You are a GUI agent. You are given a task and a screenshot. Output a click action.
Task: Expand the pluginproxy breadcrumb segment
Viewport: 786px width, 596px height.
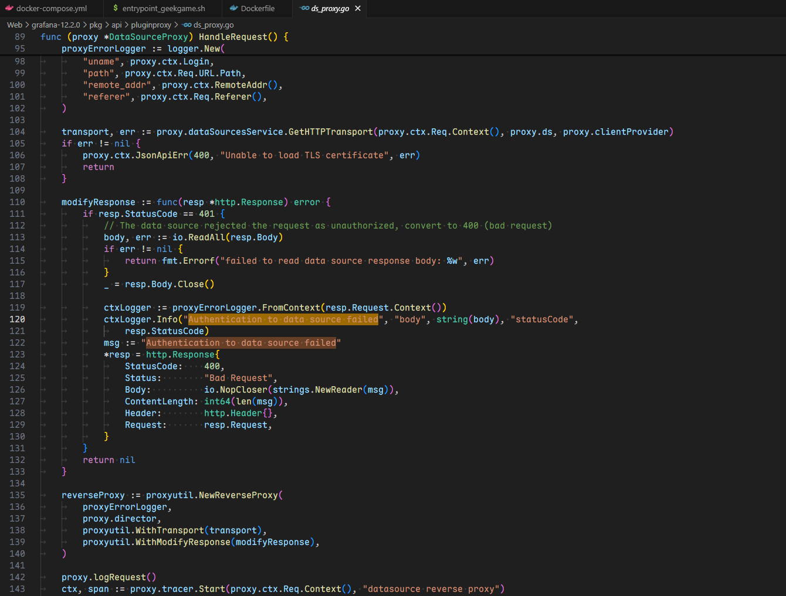(x=151, y=25)
